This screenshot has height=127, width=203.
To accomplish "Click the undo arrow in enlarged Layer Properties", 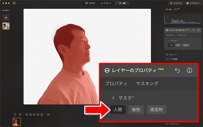I will point(177,70).
